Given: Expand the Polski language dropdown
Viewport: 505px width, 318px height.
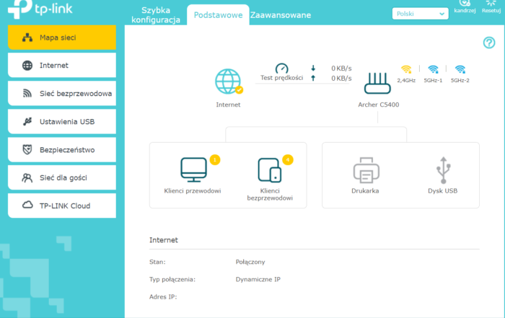Looking at the screenshot, I should click(421, 14).
